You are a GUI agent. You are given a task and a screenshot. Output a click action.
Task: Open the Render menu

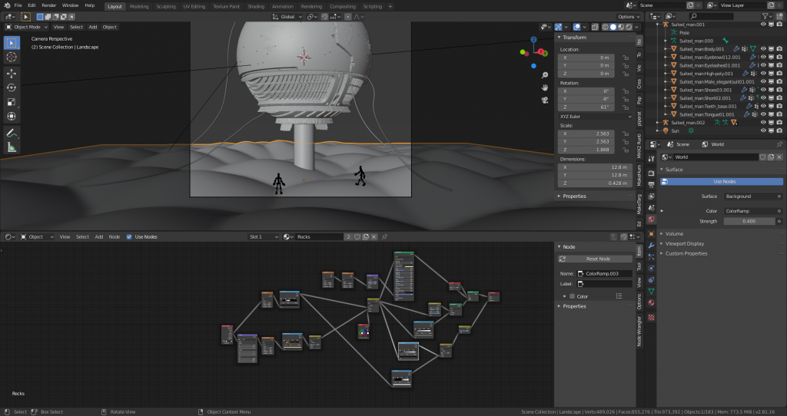tap(48, 5)
